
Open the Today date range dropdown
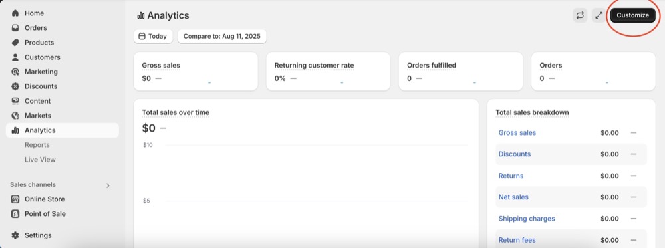pos(153,36)
